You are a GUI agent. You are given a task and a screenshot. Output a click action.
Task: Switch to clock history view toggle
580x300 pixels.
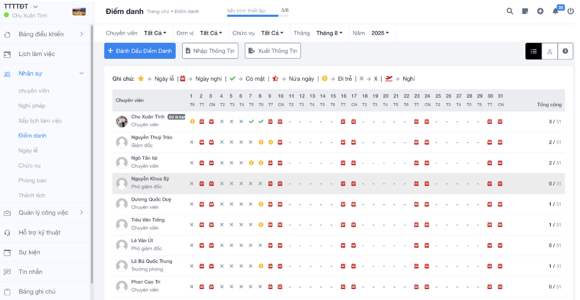pyautogui.click(x=565, y=51)
